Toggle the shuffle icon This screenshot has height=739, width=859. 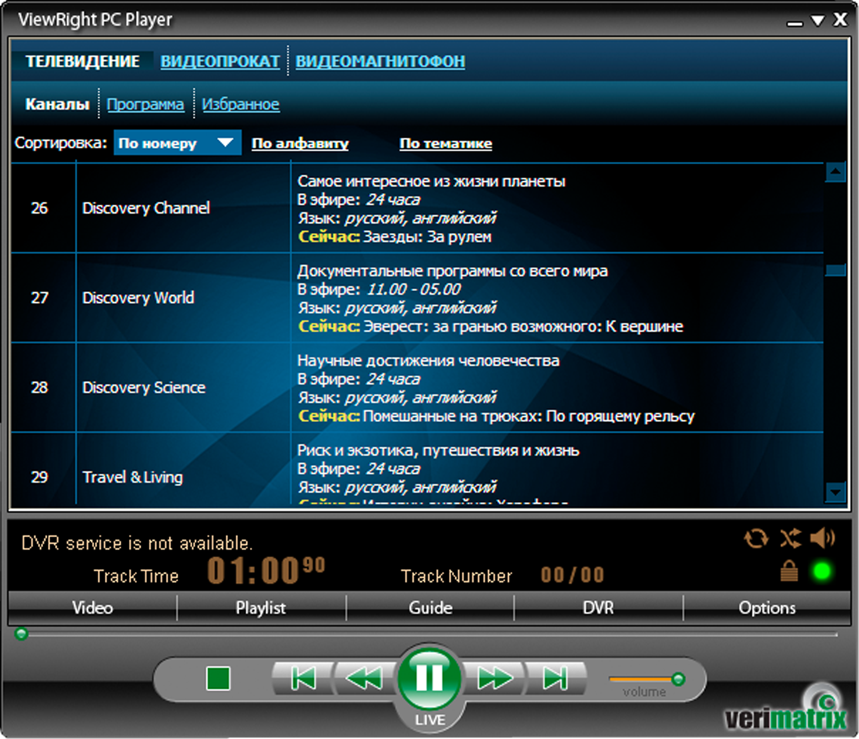coord(790,538)
